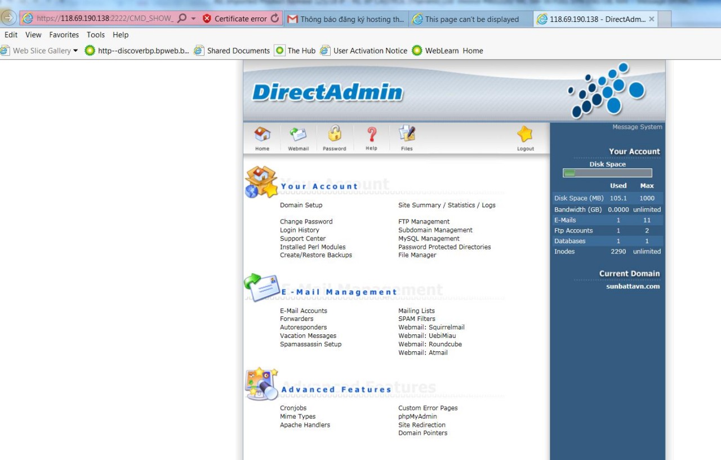This screenshot has width=721, height=460.
Task: Click the E-Mail Management envelope icon
Action: click(x=262, y=287)
